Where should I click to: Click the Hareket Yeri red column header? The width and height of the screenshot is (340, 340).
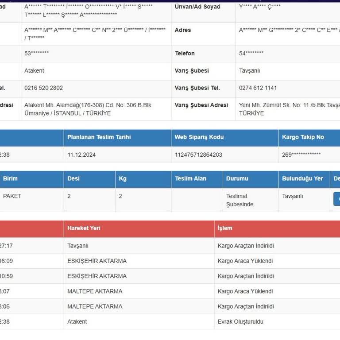pyautogui.click(x=139, y=228)
